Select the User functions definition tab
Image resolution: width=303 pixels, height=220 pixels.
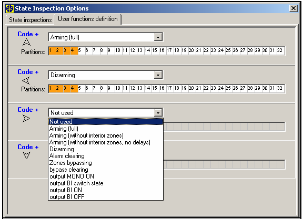click(x=88, y=19)
